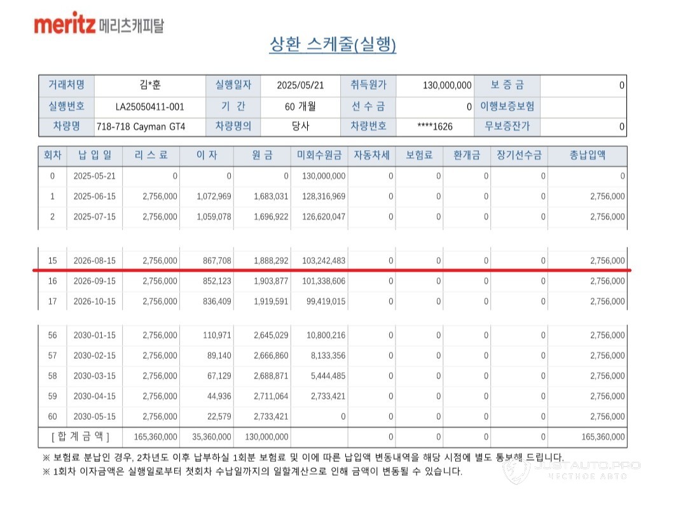Screen dimensions: 676x507
Task: Click outstanding principal 5,444,485
Action: 328,376
